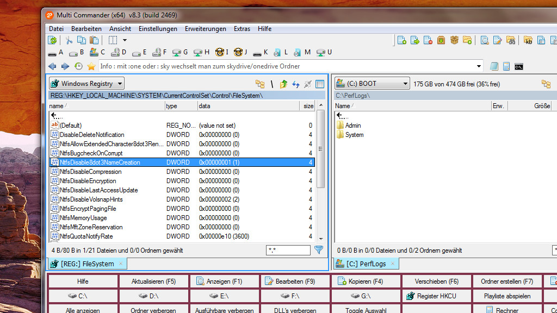Click the Kopieren (F4) button
The width and height of the screenshot is (557, 313).
[x=365, y=281]
